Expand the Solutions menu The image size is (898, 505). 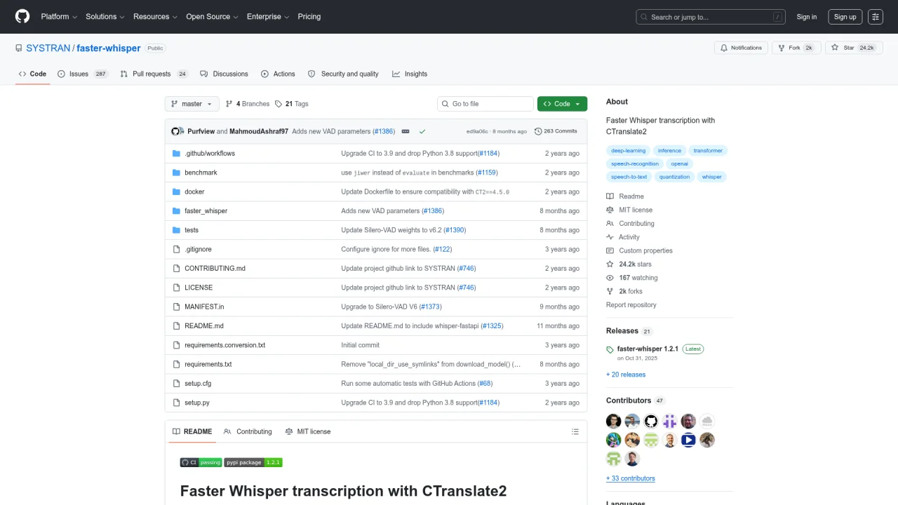pos(105,17)
